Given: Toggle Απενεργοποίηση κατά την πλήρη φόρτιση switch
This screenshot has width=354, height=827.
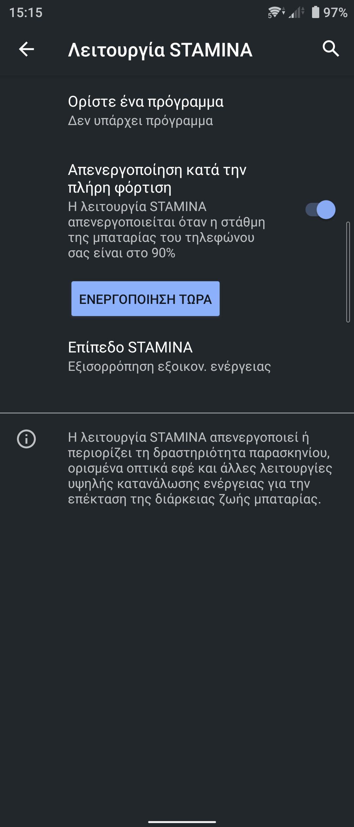Looking at the screenshot, I should click(x=320, y=210).
